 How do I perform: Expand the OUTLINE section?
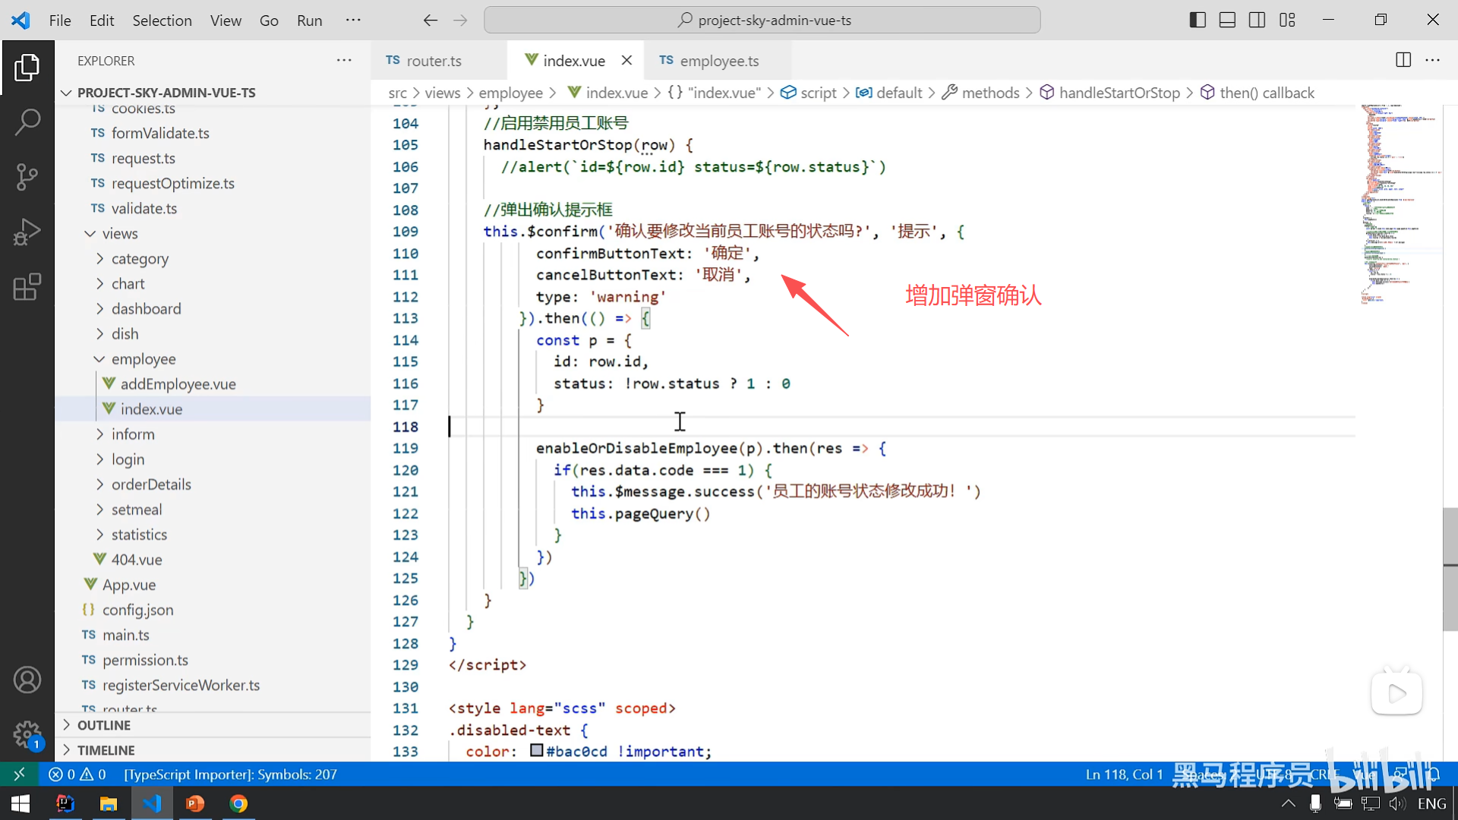tap(103, 725)
